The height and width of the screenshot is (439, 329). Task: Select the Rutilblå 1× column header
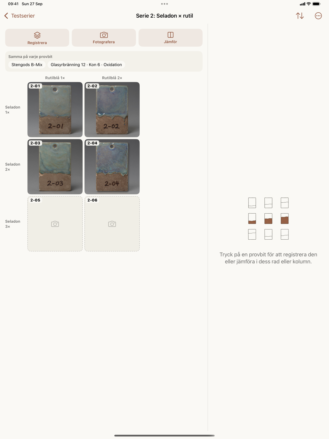tap(55, 78)
